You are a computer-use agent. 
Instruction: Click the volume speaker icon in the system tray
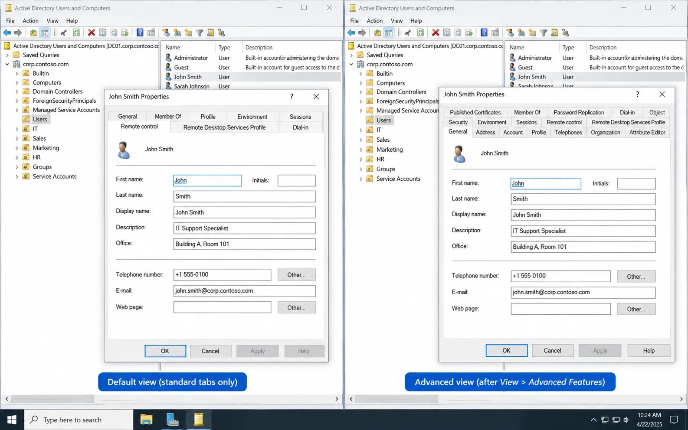[626, 420]
